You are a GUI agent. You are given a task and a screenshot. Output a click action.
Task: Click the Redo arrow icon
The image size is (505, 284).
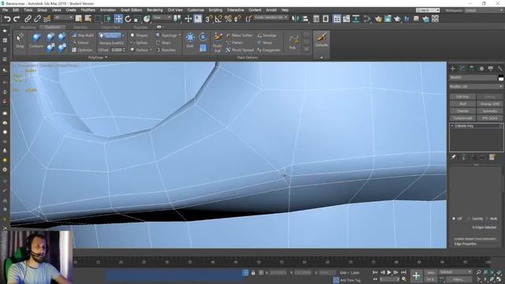17,19
